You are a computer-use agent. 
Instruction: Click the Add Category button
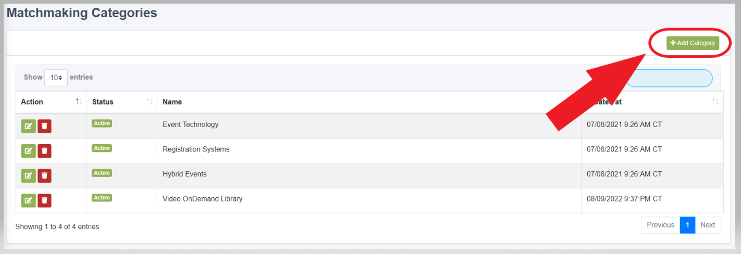click(x=693, y=43)
